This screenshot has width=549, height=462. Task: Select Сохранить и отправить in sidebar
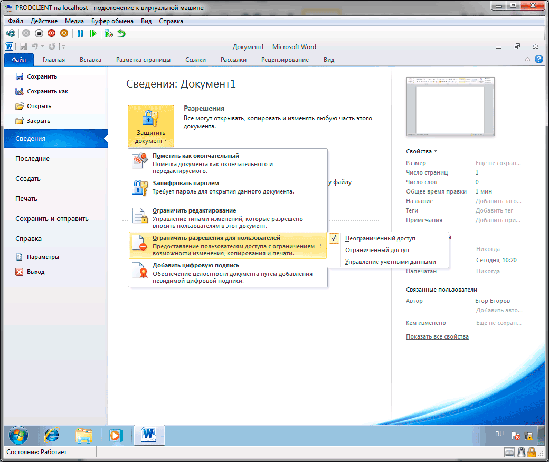(56, 218)
